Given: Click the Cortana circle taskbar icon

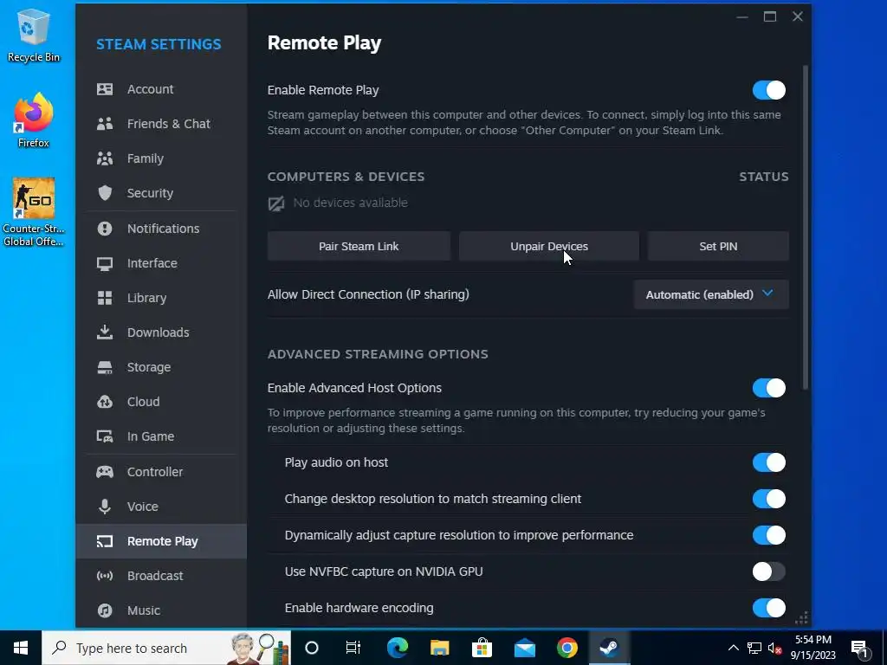Looking at the screenshot, I should click(x=312, y=648).
